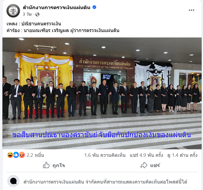Click the laughing Haha reaction emoji
Screen dimensions: 203x190
click(10, 155)
